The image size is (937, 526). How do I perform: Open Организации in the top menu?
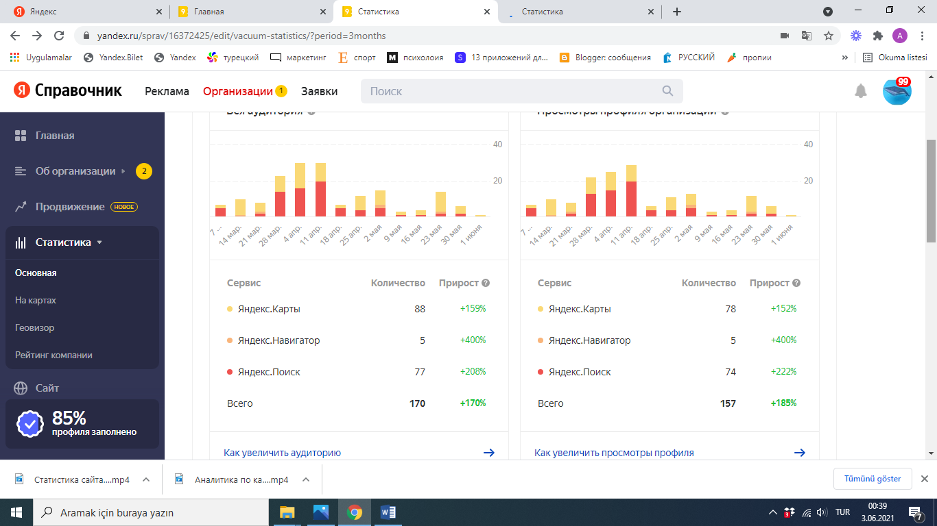(238, 91)
